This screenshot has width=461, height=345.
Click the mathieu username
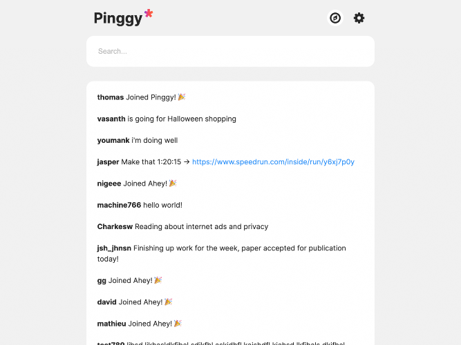click(111, 324)
